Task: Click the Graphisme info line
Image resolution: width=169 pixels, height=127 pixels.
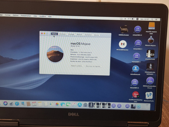Action: [83, 59]
